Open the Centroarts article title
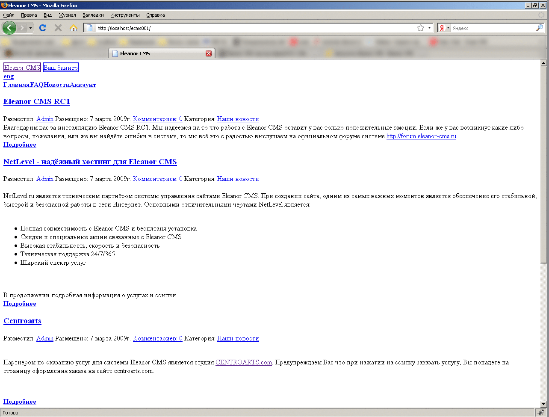Image resolution: width=549 pixels, height=417 pixels. point(22,321)
